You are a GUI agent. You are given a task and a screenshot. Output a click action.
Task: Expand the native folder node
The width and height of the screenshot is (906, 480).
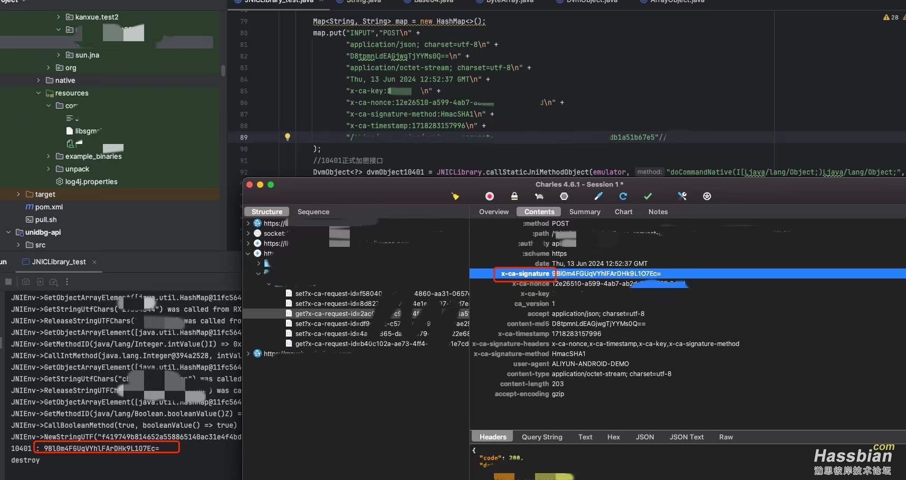coord(39,80)
